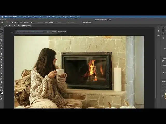Open the marquee tool preset picker

(x=8, y=22)
